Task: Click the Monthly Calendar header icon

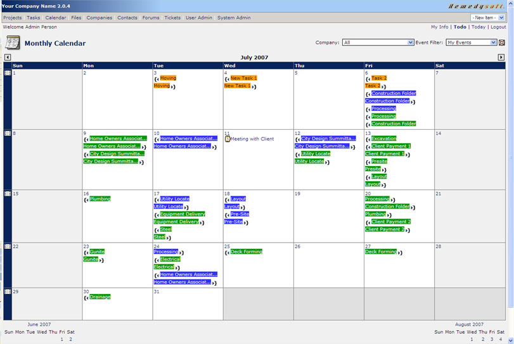Action: pyautogui.click(x=13, y=43)
